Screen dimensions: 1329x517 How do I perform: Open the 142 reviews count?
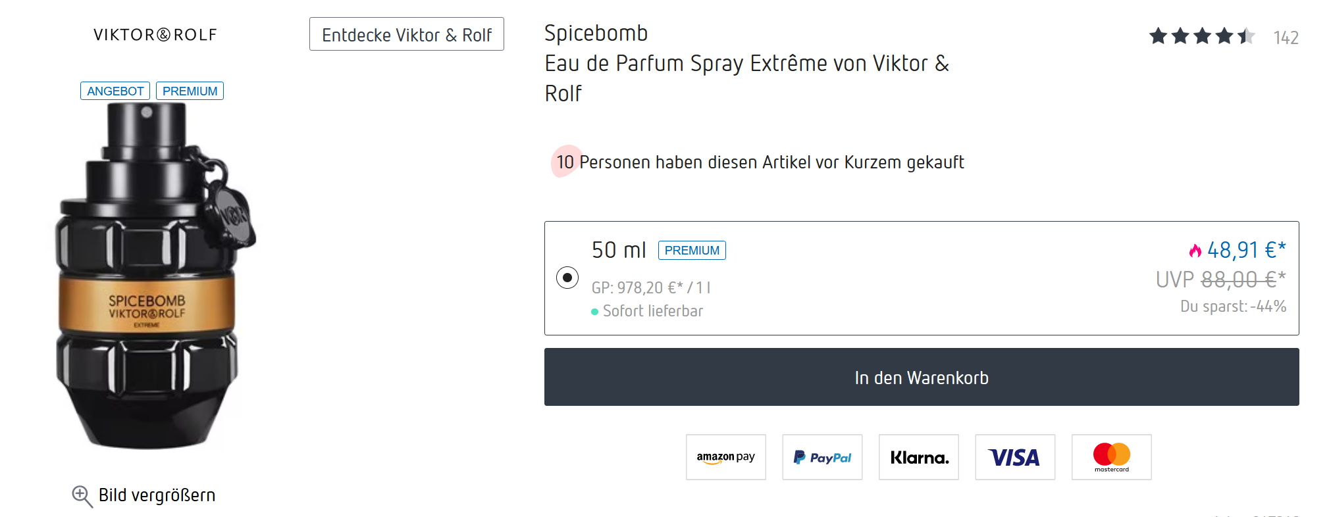1286,37
